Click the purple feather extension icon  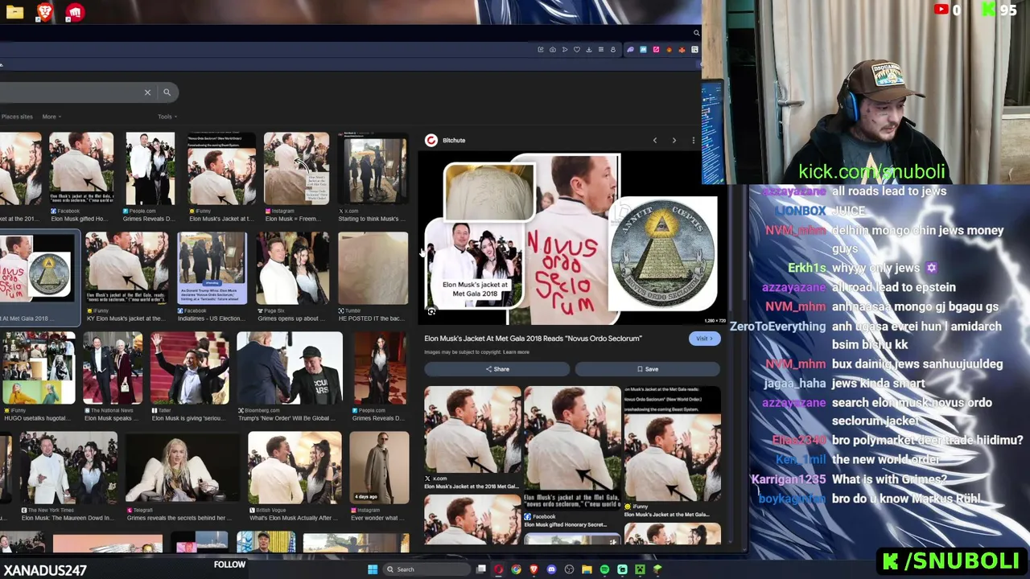(631, 50)
